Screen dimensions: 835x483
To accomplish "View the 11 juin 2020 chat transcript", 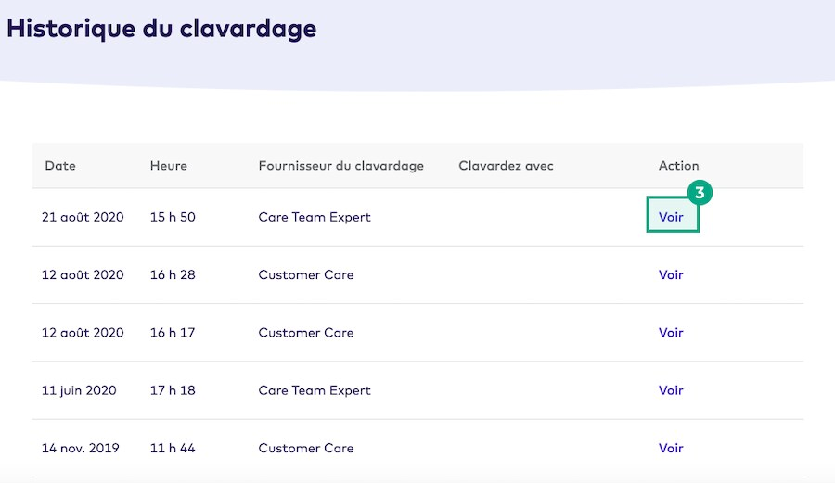I will point(671,390).
